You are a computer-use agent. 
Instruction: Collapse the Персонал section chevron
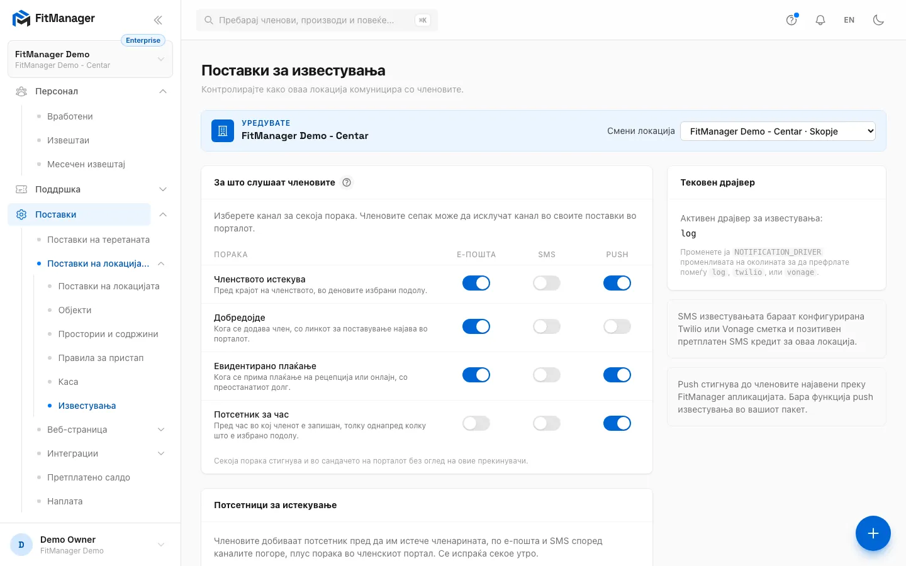[163, 91]
